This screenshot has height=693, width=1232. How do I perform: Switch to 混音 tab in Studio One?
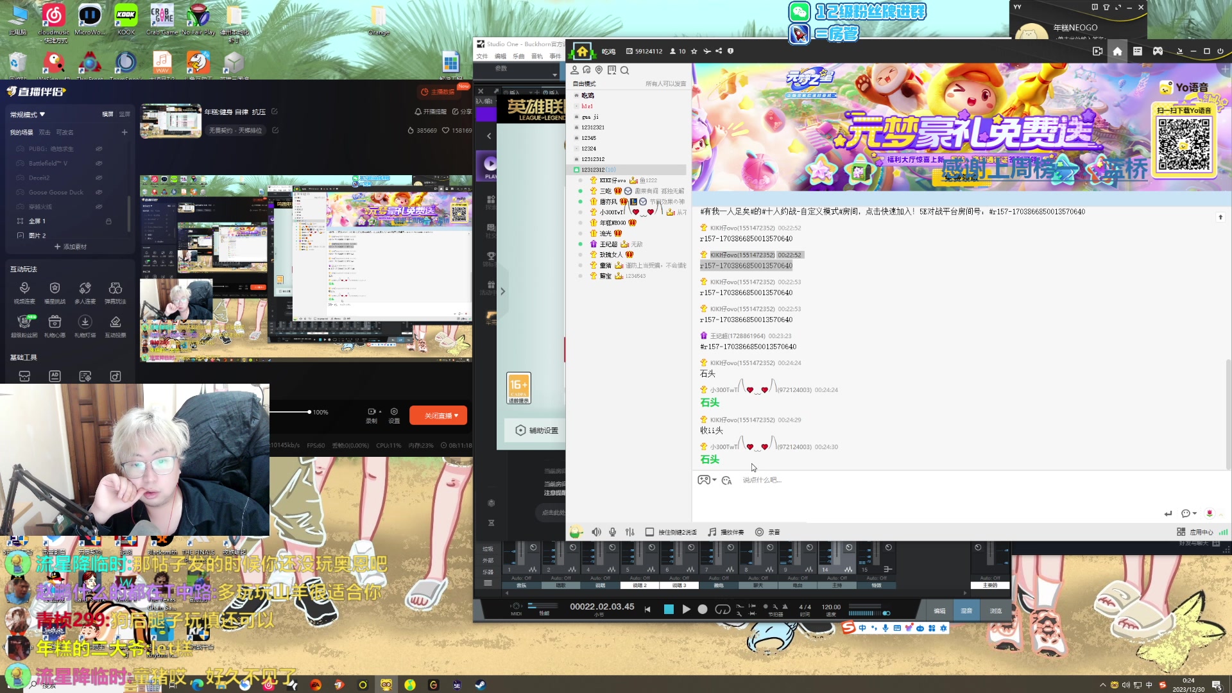click(967, 611)
